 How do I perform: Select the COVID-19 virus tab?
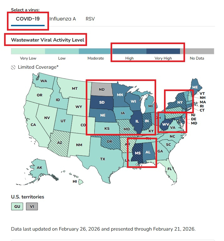click(x=28, y=19)
